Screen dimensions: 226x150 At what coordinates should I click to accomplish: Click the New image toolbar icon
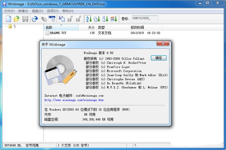pyautogui.click(x=8, y=19)
